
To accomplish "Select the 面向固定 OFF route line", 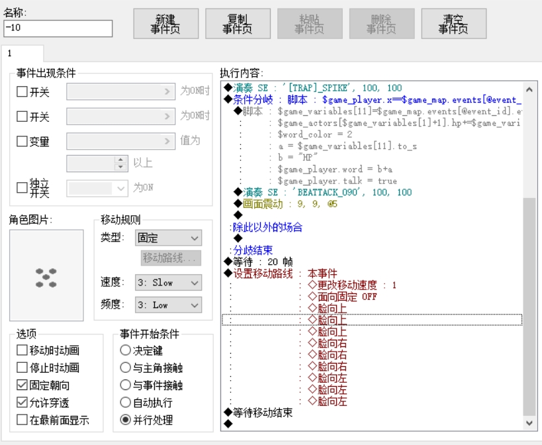I will 372,297.
